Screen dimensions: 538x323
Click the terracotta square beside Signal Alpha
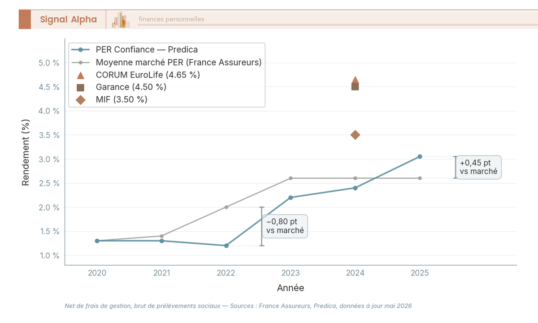pos(25,19)
